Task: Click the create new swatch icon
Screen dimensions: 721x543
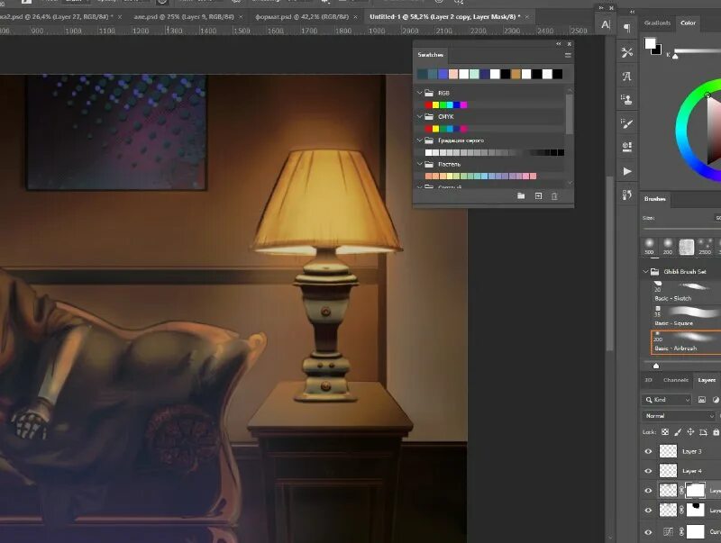Action: [x=538, y=196]
